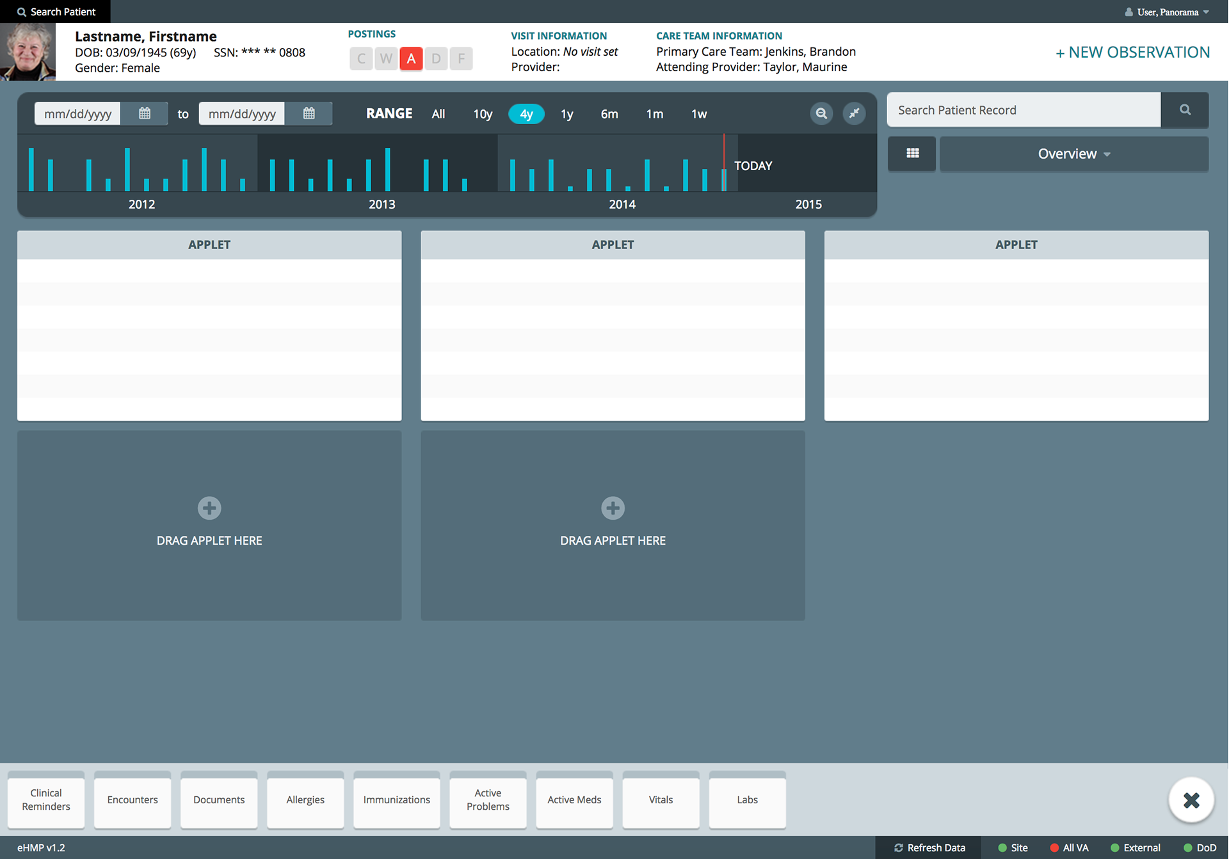The width and height of the screenshot is (1229, 859).
Task: Select the All range option
Action: click(x=438, y=114)
